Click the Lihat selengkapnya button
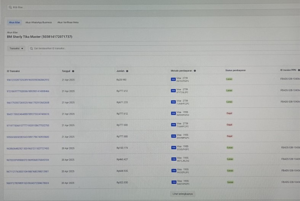Screen dimensions: 300x201 tap(183, 194)
